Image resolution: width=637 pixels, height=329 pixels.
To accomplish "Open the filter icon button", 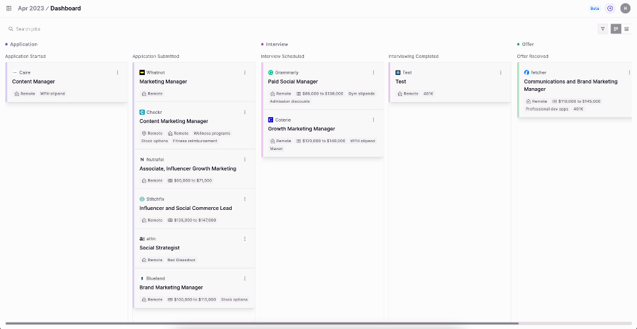I will [603, 29].
